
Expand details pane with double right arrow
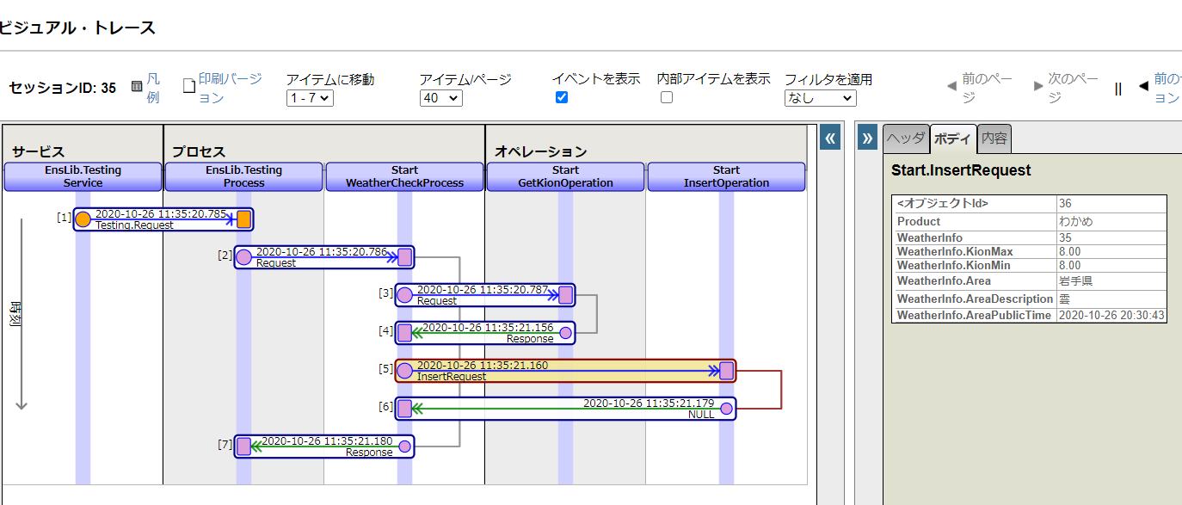(867, 138)
